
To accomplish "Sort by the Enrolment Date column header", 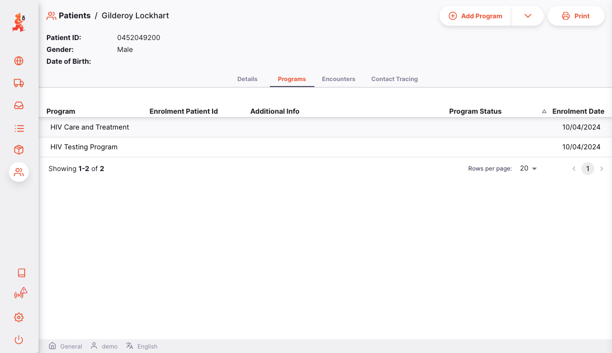I will (x=578, y=111).
